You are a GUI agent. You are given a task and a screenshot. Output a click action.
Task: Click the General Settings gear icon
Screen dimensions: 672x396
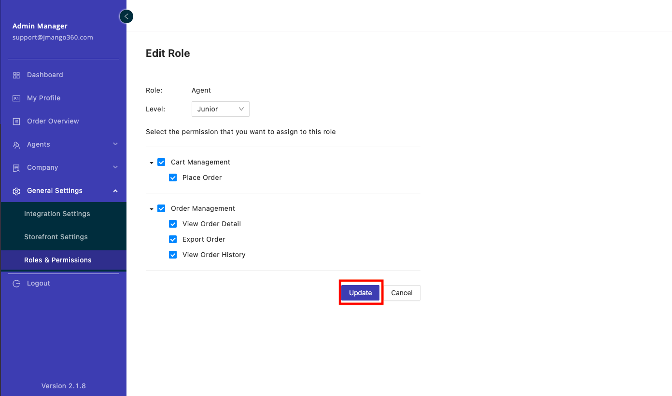[x=16, y=191]
